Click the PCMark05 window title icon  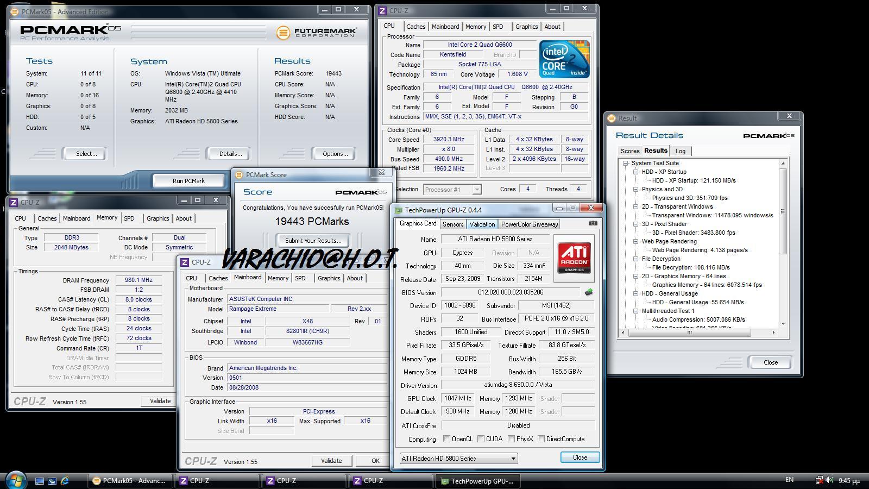pyautogui.click(x=15, y=11)
